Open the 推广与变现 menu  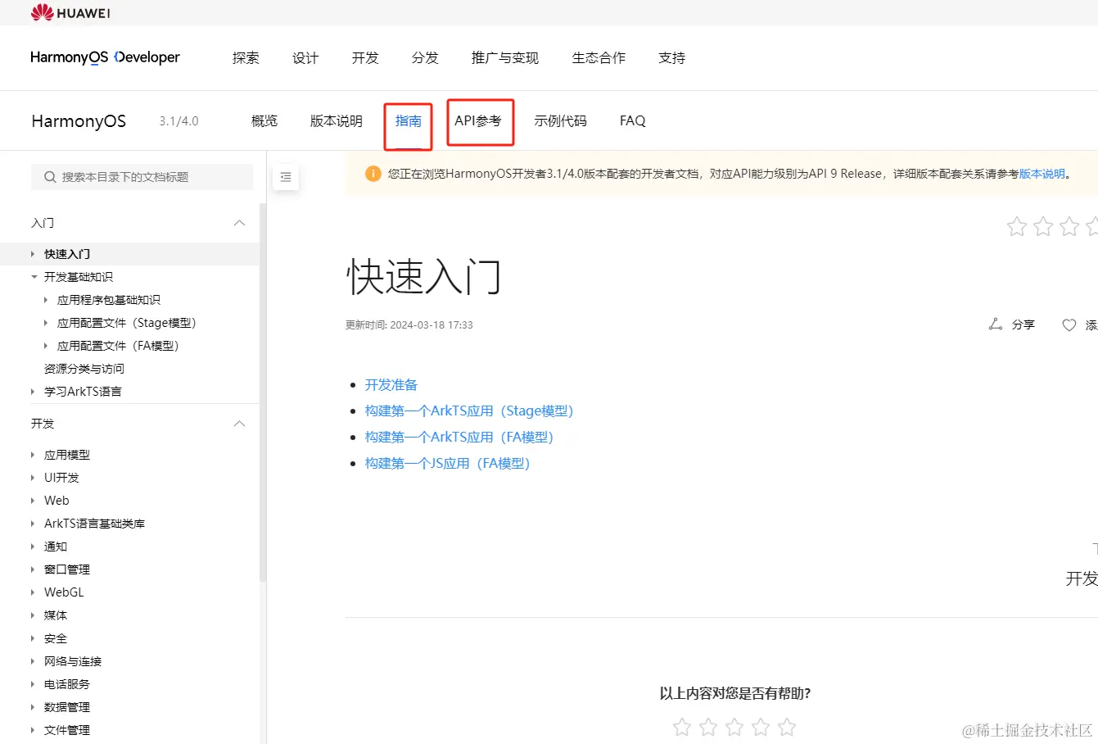505,57
